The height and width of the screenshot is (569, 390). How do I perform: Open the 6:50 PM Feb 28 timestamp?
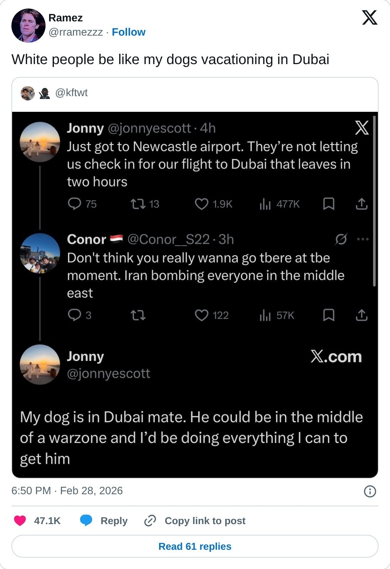pyautogui.click(x=67, y=491)
